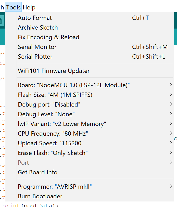
Task: Expand the Flash Size submenu
Action: 171,95
